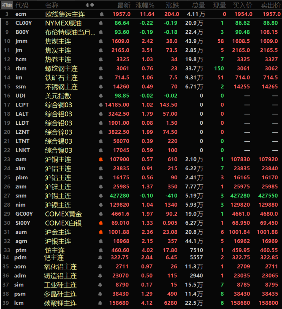Select contract name 综合镍03

coord(58,150)
